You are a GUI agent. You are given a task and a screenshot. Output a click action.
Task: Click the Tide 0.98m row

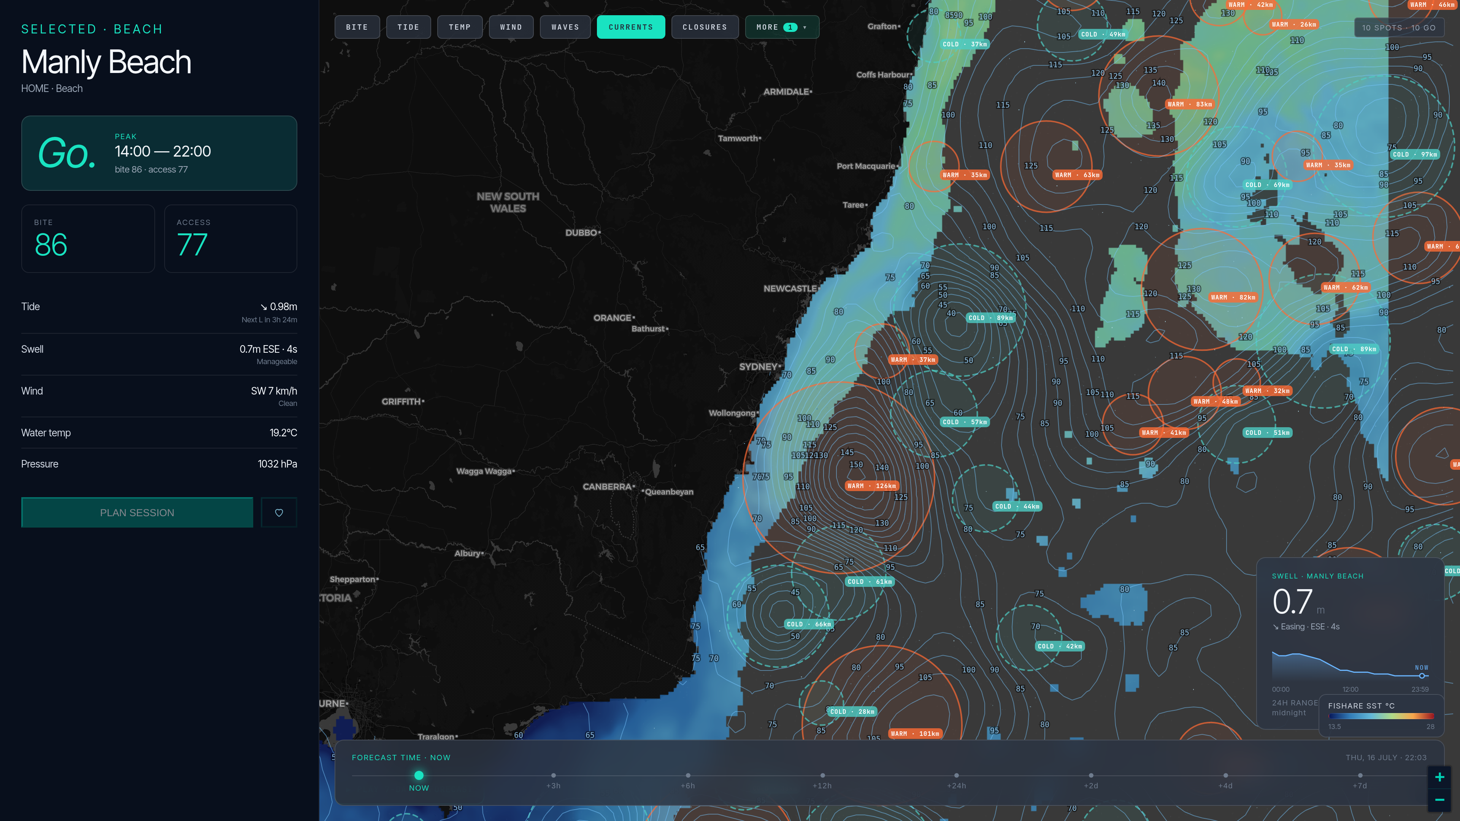pyautogui.click(x=159, y=312)
